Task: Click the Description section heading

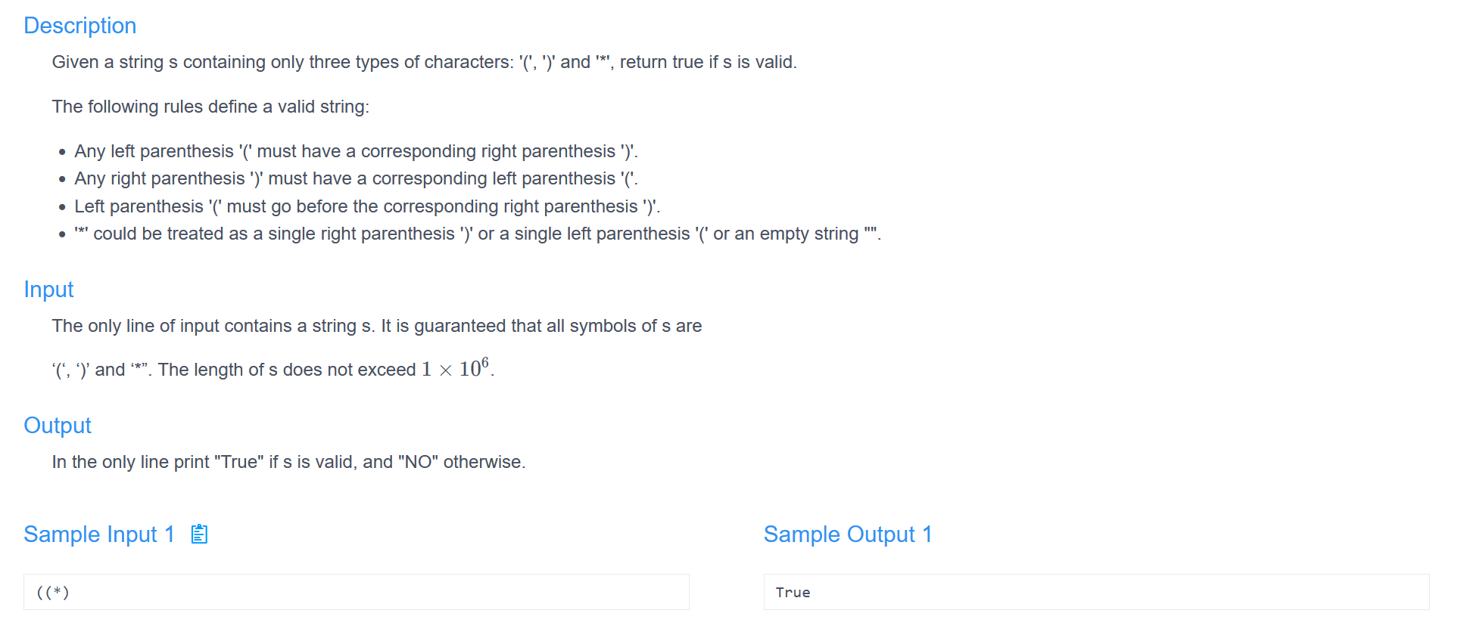Action: [x=79, y=25]
